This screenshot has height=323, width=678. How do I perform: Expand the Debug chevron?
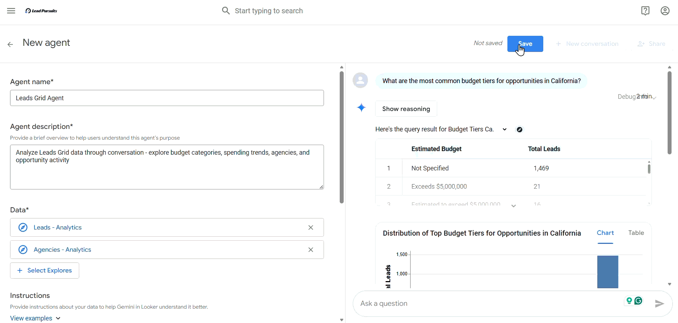654,98
